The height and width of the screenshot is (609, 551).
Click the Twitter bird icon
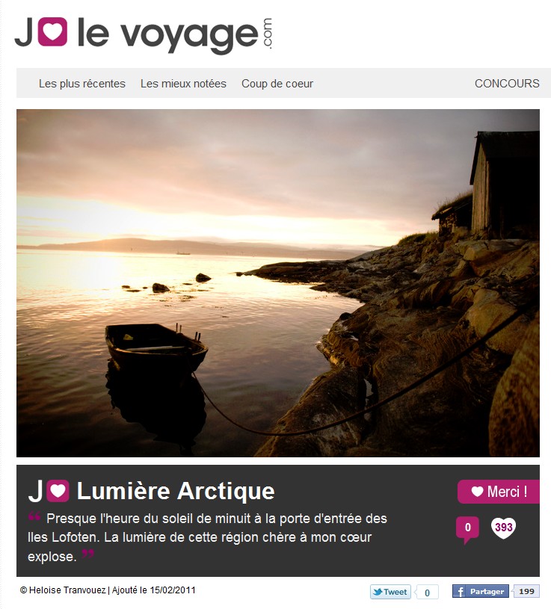point(378,592)
